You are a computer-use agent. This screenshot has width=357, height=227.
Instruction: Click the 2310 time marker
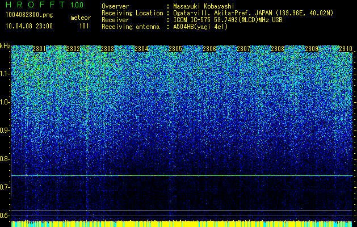(346, 49)
